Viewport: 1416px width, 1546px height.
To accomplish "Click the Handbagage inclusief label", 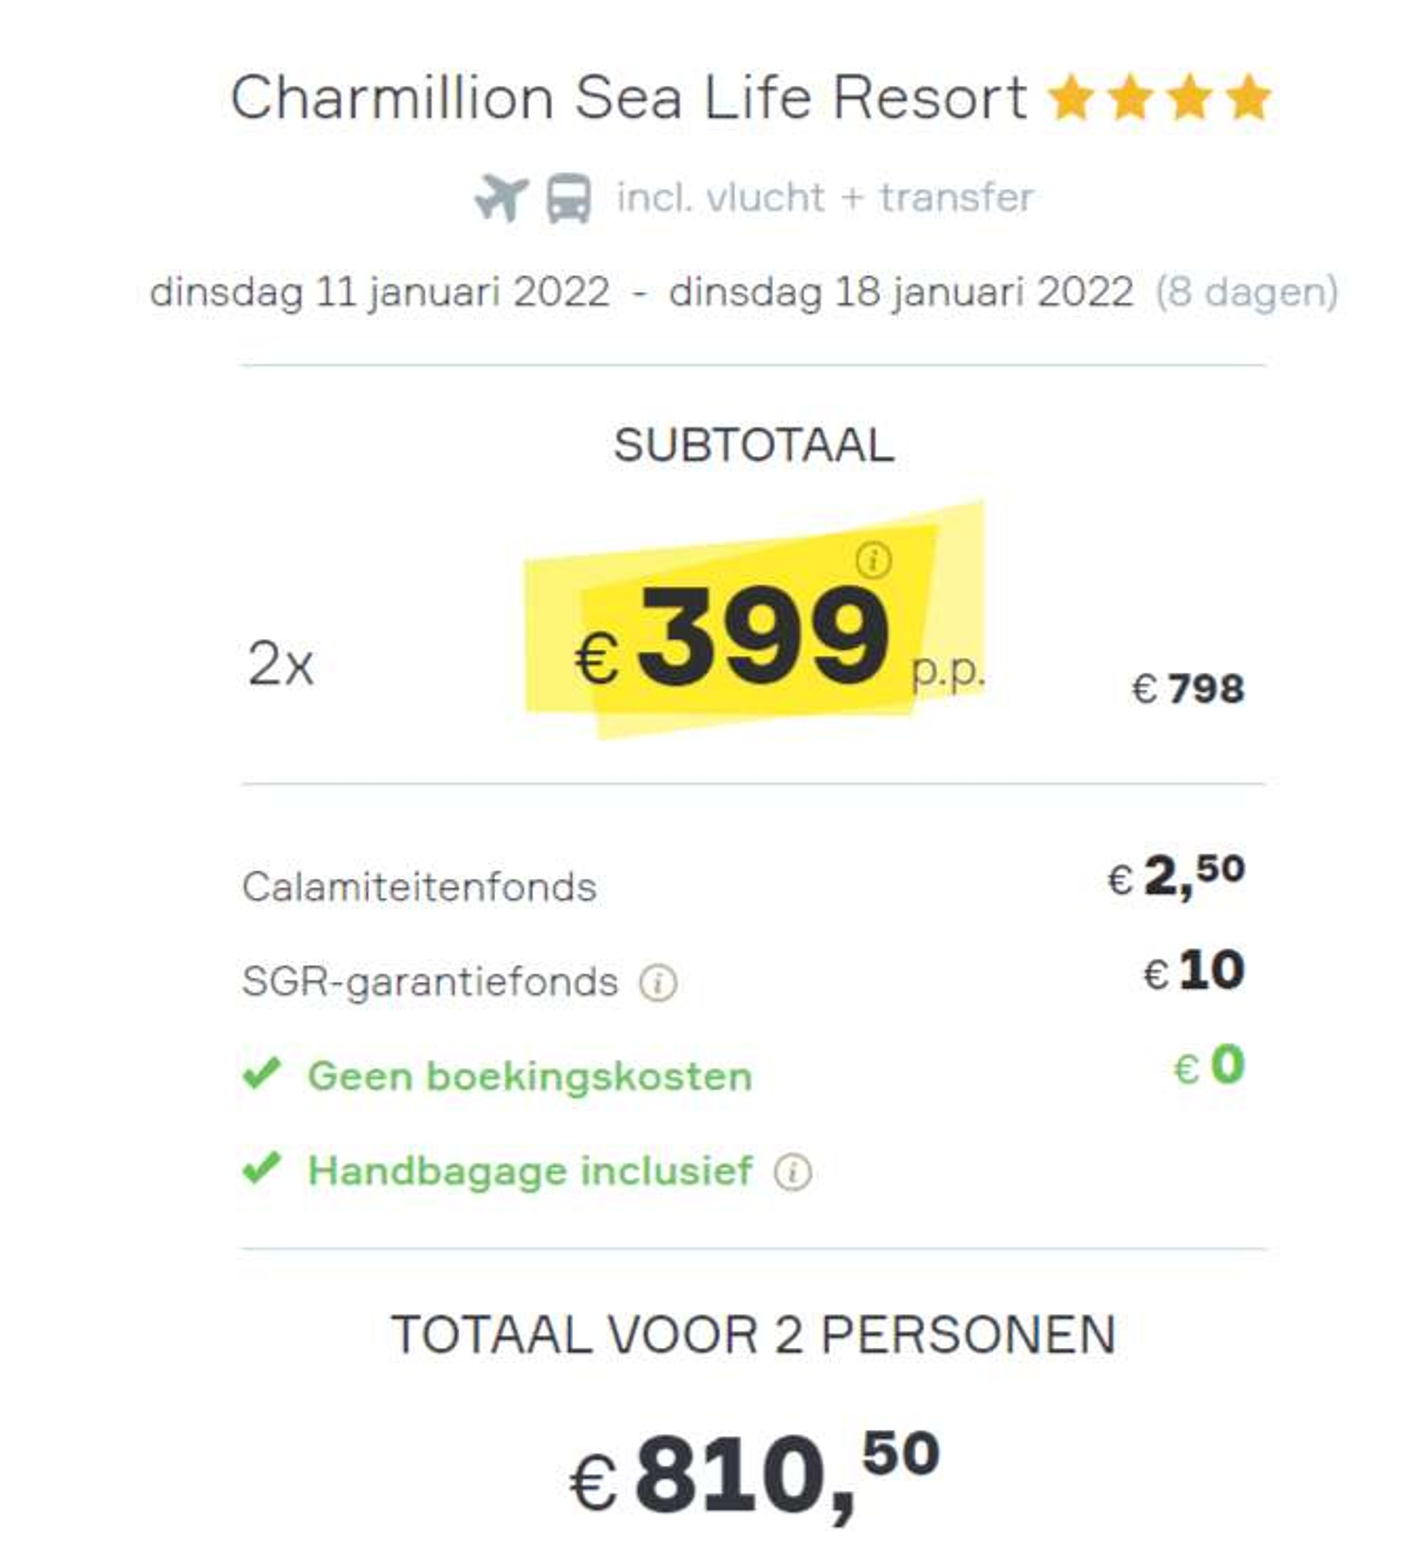I will click(x=530, y=1172).
